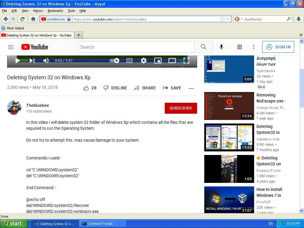This screenshot has height=228, width=304.
Task: Click the page scrollbar down arrow
Action: point(301,211)
